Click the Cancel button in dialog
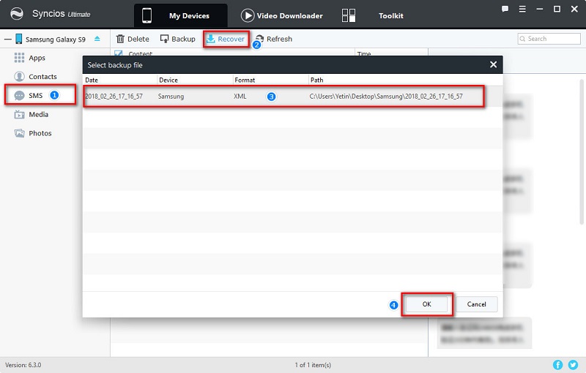Viewport: 586px width, 373px height. (x=477, y=304)
